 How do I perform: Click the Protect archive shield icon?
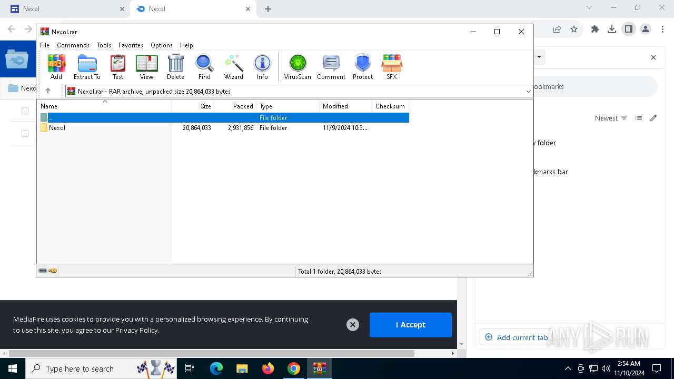[x=363, y=67]
